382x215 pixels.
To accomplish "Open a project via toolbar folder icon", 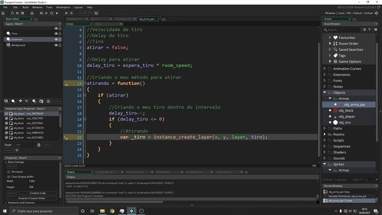I will click(x=17, y=13).
